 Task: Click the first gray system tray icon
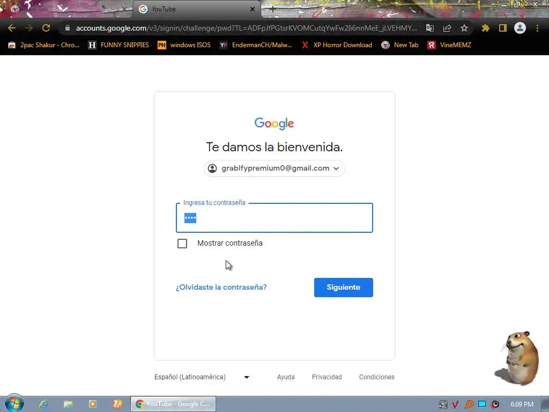point(443,404)
